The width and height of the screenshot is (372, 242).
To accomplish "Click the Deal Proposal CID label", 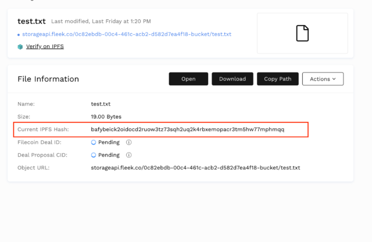I will click(42, 155).
